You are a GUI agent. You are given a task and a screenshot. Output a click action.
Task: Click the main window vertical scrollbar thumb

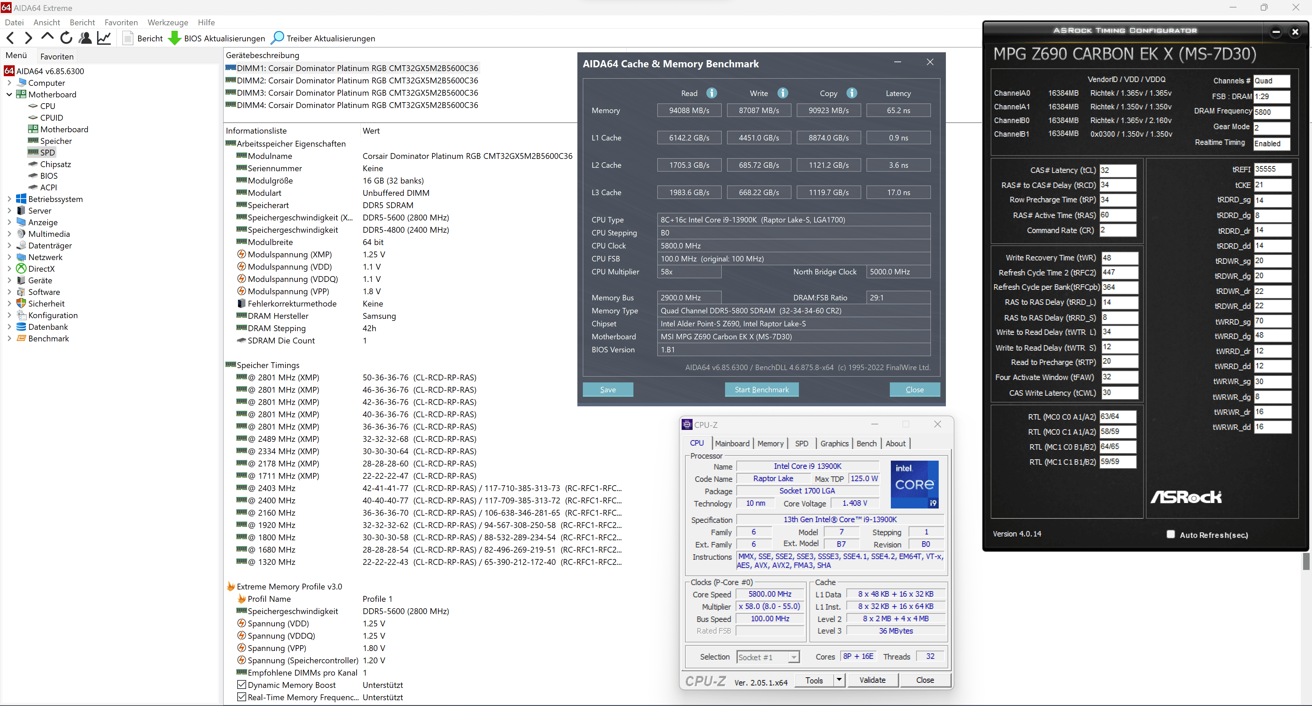coord(1306,561)
